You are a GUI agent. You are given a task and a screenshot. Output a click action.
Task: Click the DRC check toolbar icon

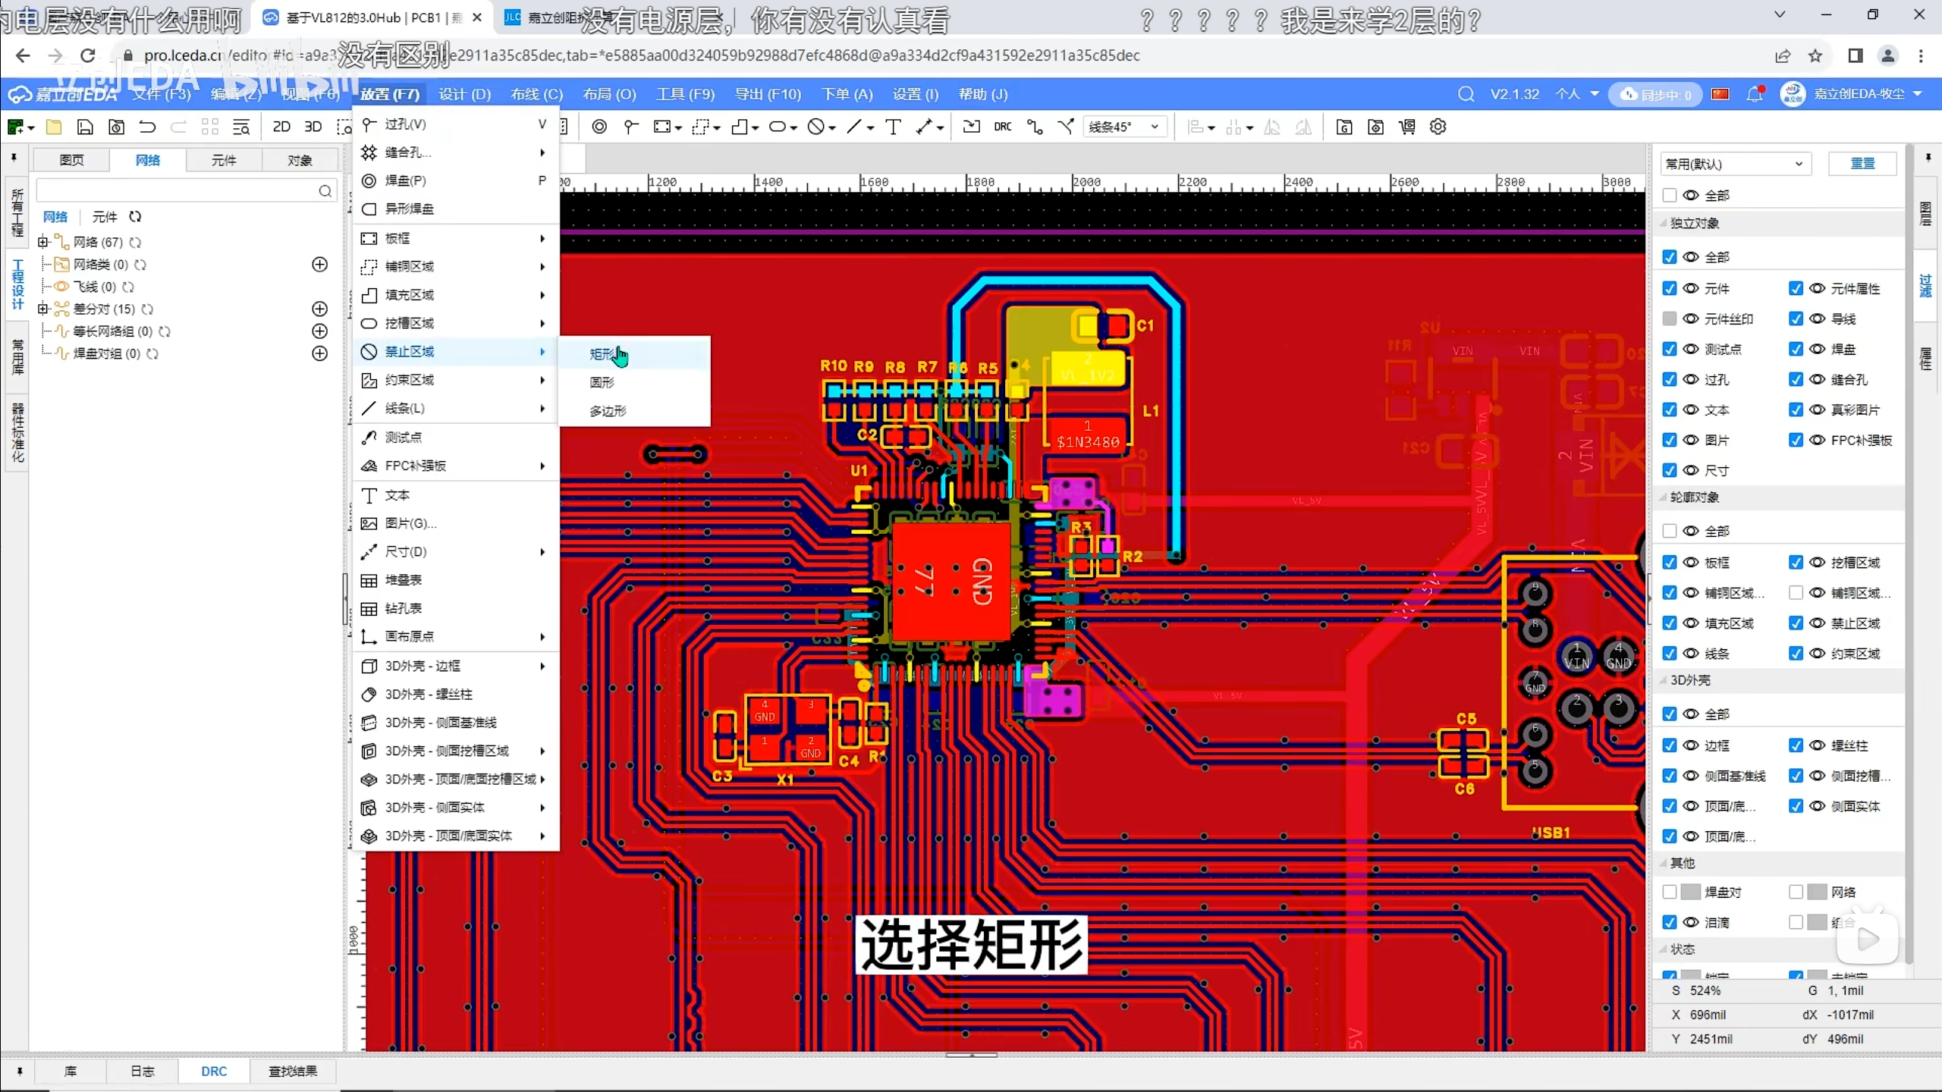point(1002,127)
